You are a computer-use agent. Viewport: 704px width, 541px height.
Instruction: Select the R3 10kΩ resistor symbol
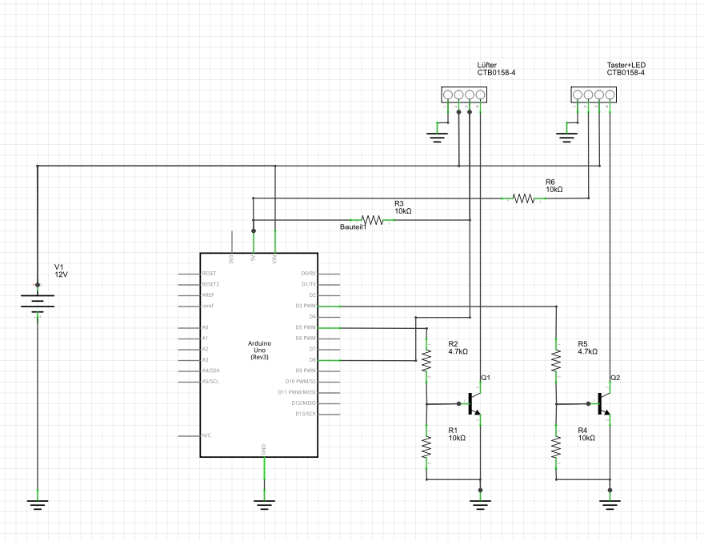coord(373,219)
